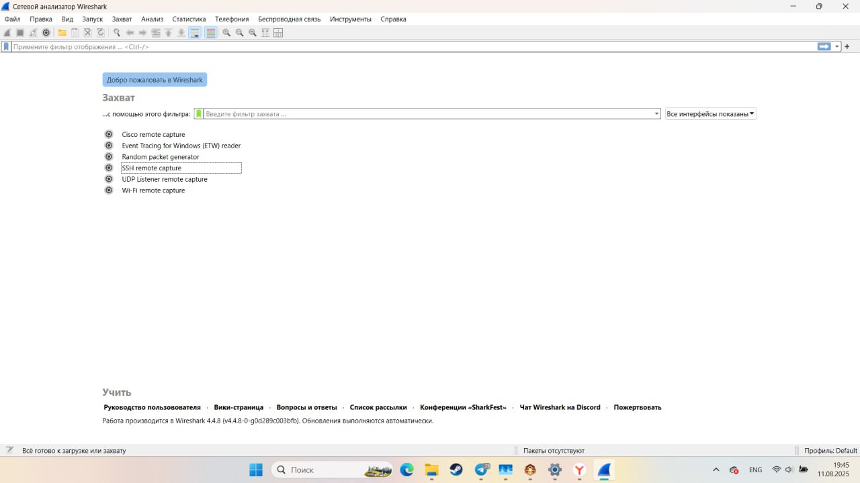Click the plus icon to add filter button

pos(847,47)
